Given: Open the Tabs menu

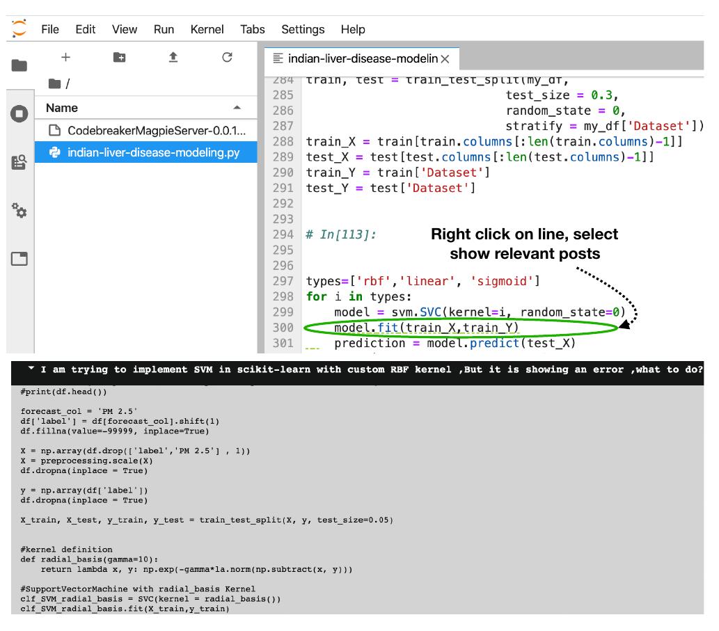Looking at the screenshot, I should pos(253,29).
